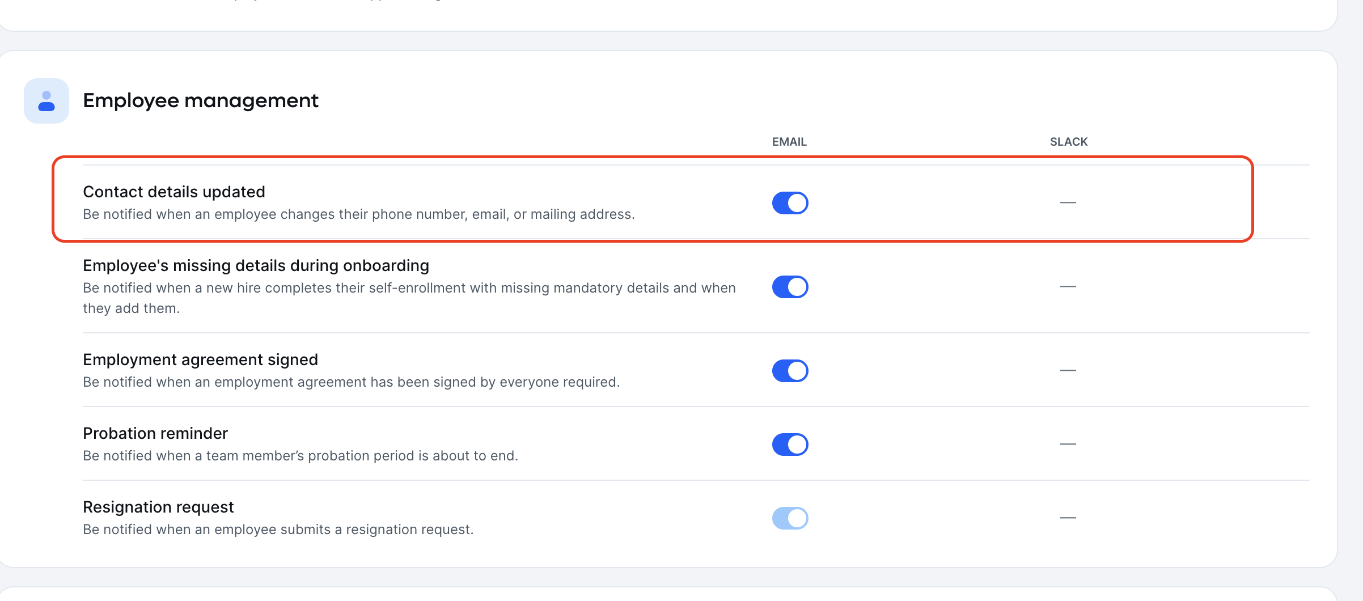The height and width of the screenshot is (601, 1363).
Task: Click Employment agreement signed title
Action: pyautogui.click(x=200, y=359)
